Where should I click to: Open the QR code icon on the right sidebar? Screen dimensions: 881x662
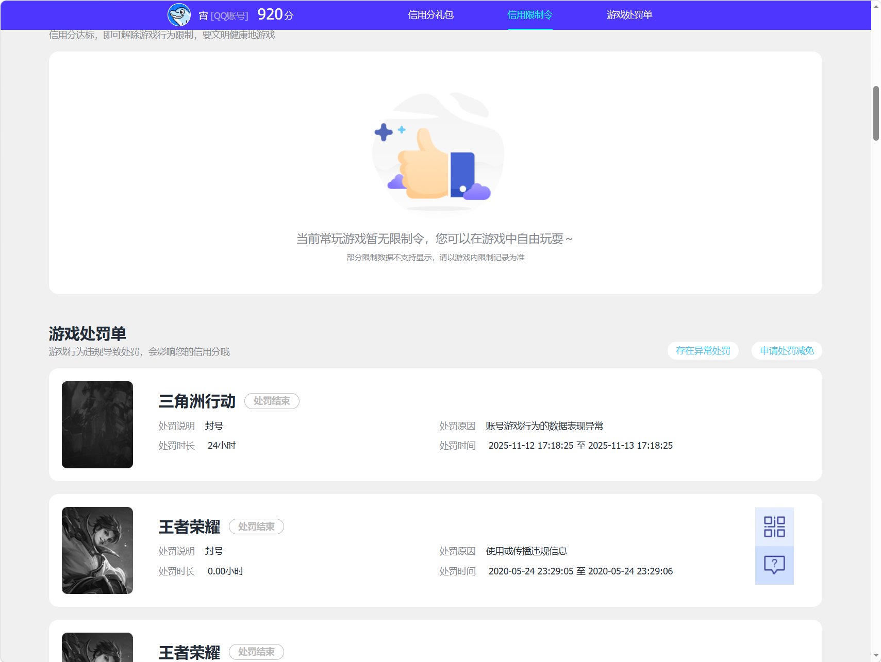774,527
